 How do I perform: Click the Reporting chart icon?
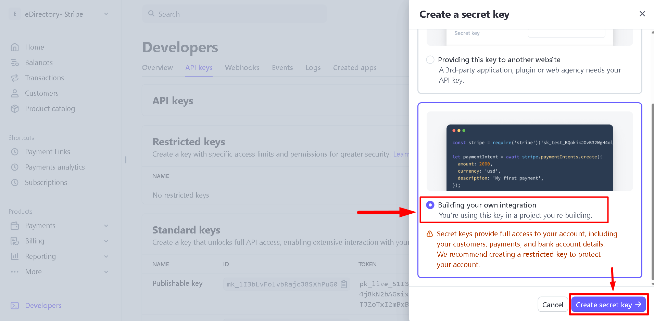pyautogui.click(x=15, y=256)
